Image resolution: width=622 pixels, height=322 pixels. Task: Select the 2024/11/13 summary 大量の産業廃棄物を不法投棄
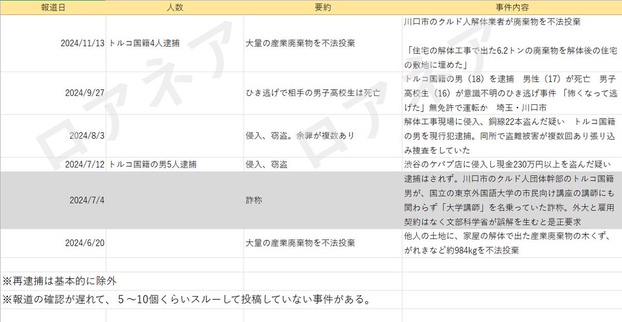(x=323, y=44)
